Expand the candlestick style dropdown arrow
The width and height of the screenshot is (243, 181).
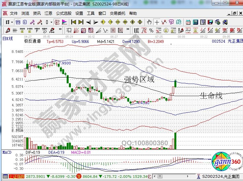(51, 22)
